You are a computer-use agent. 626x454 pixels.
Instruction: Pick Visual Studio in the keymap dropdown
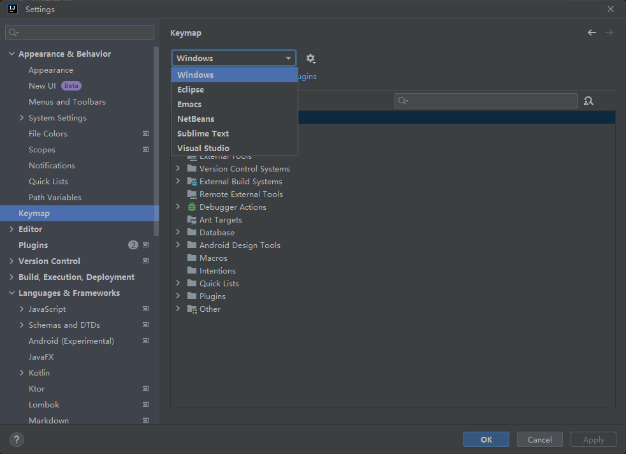203,149
